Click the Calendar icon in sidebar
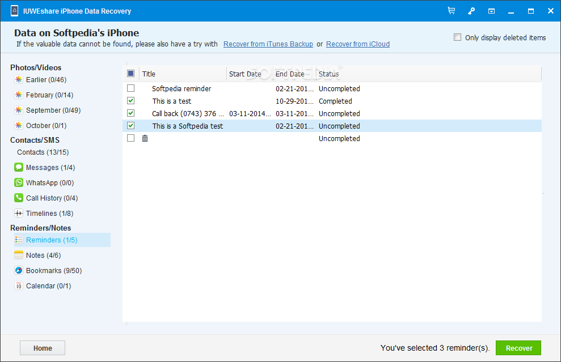The width and height of the screenshot is (561, 362). tap(19, 286)
